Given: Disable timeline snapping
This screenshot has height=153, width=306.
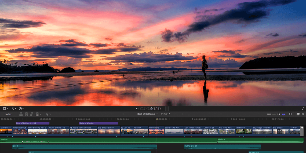Looking at the screenshot, I should [x=284, y=114].
